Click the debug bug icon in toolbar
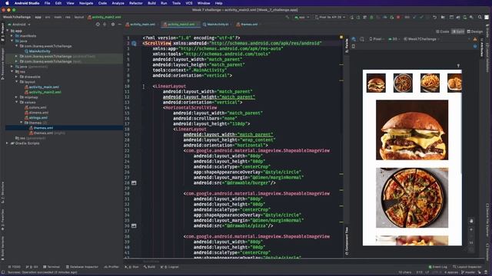 pyautogui.click(x=371, y=17)
